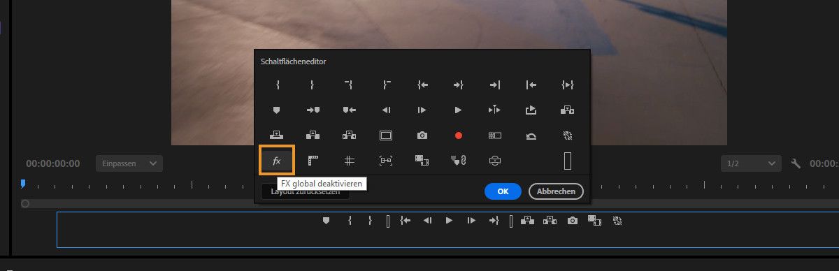This screenshot has width=839, height=271.
Task: Click the zoom scroll bar circle handle
Action: pyautogui.click(x=25, y=204)
